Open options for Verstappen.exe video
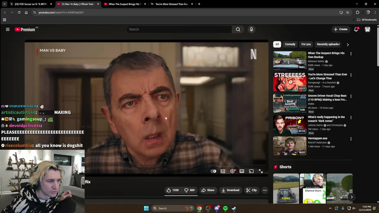 click(x=351, y=139)
